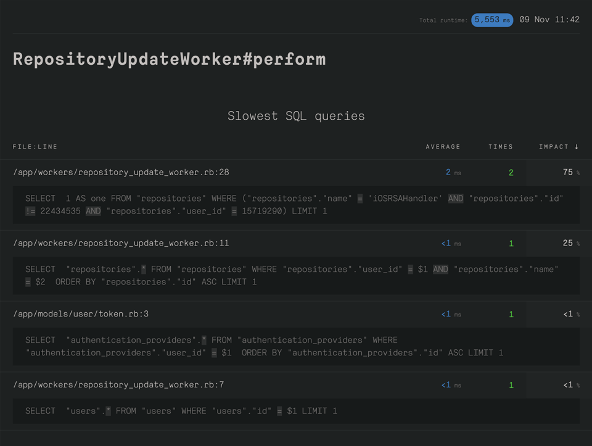The height and width of the screenshot is (446, 592).
Task: Sort queries by the TIMES column header
Action: point(500,147)
